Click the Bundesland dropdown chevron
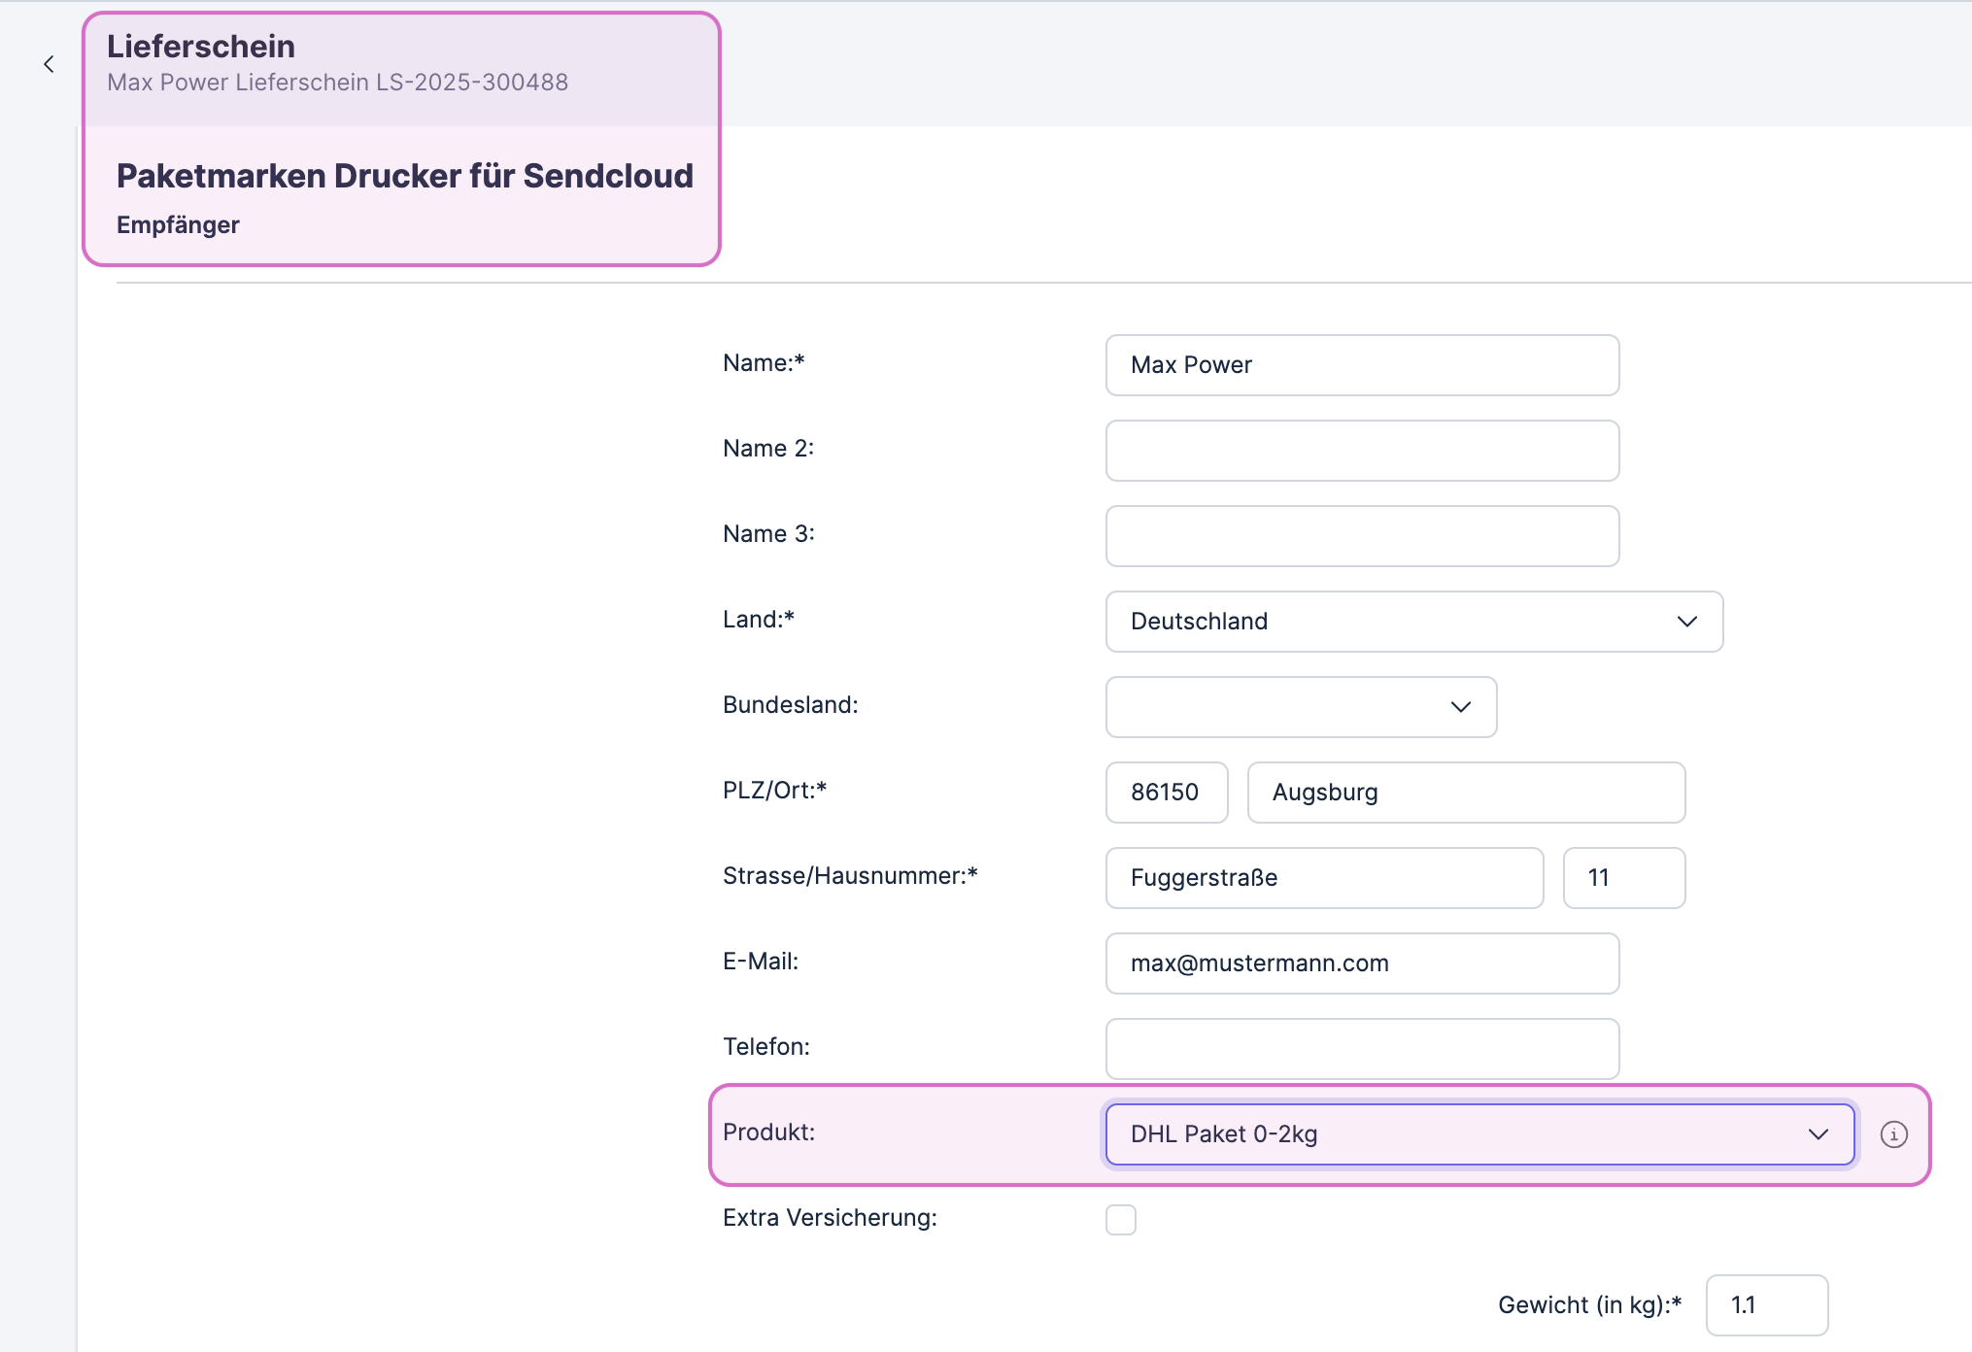 pos(1460,707)
